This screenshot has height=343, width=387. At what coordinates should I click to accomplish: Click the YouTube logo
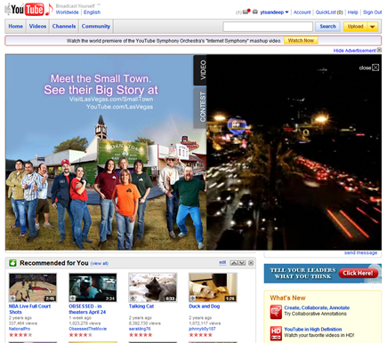(x=28, y=9)
